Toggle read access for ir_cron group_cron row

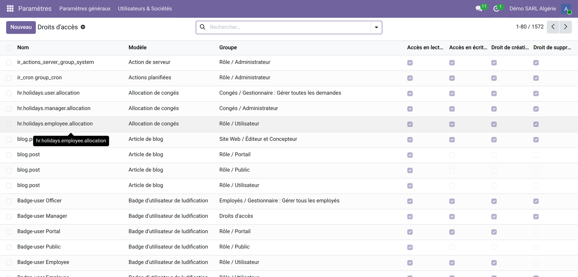[x=410, y=78]
